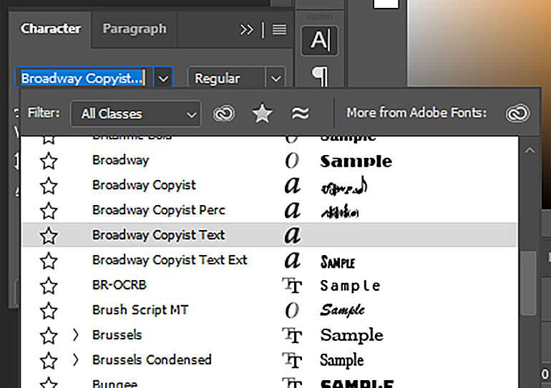Screen dimensions: 551x388
Task: Expand the Brussels Condensed font family
Action: pyautogui.click(x=76, y=360)
